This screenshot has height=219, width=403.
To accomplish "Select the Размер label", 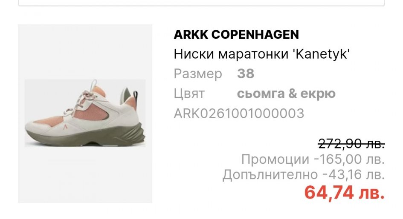I will coord(198,74).
